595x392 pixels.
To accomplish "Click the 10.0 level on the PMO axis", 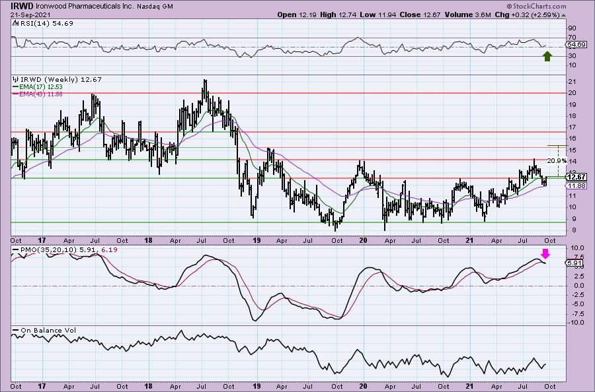I will click(576, 248).
